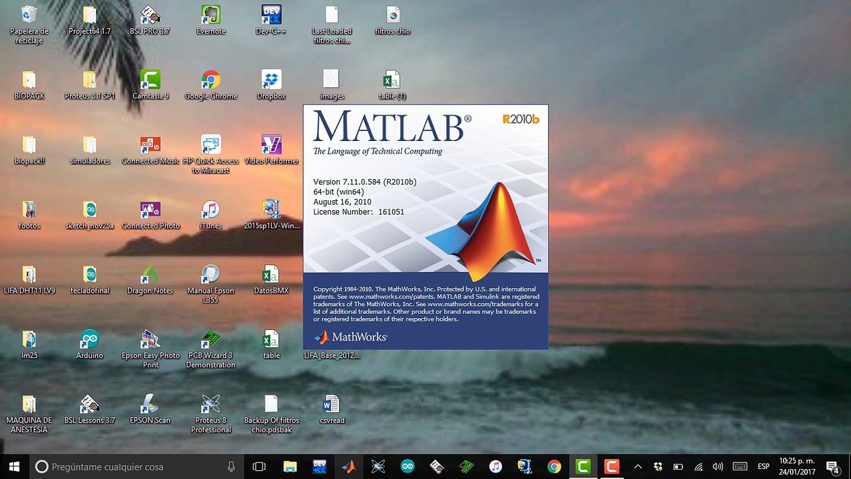
Task: Open Chrome from the taskbar
Action: coord(554,466)
